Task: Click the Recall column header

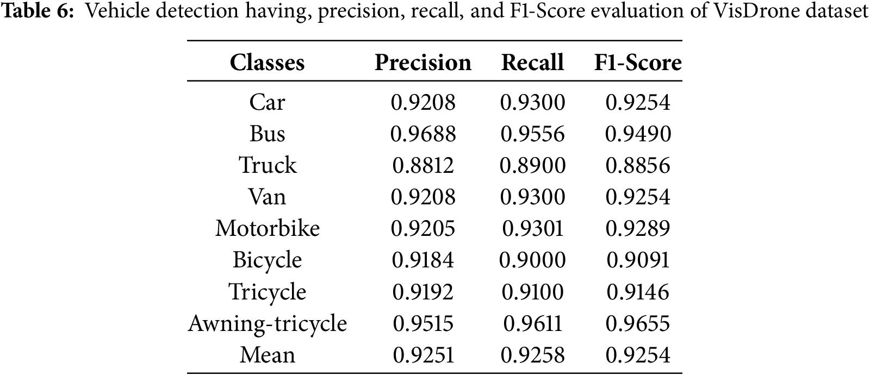Action: 532,62
